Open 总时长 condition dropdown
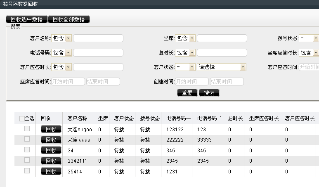The width and height of the screenshot is (319, 187). point(185,53)
